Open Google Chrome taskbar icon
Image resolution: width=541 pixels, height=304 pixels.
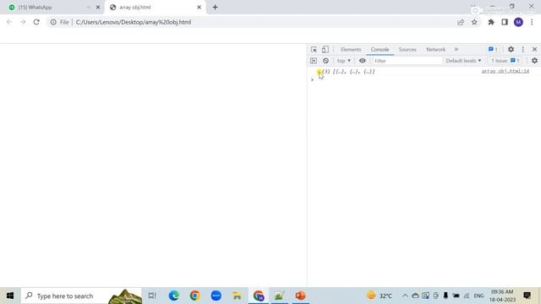coord(195,296)
